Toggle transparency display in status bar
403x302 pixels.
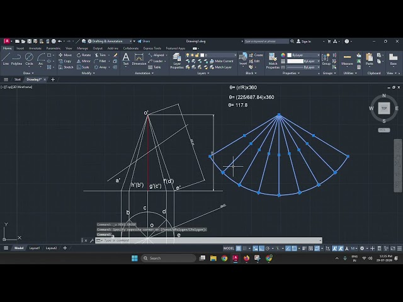310,249
